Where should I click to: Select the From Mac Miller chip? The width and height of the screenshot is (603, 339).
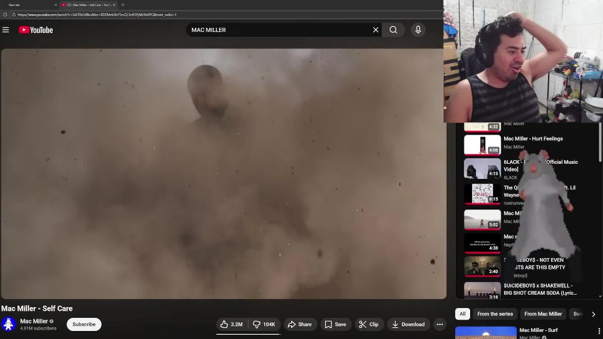click(543, 314)
